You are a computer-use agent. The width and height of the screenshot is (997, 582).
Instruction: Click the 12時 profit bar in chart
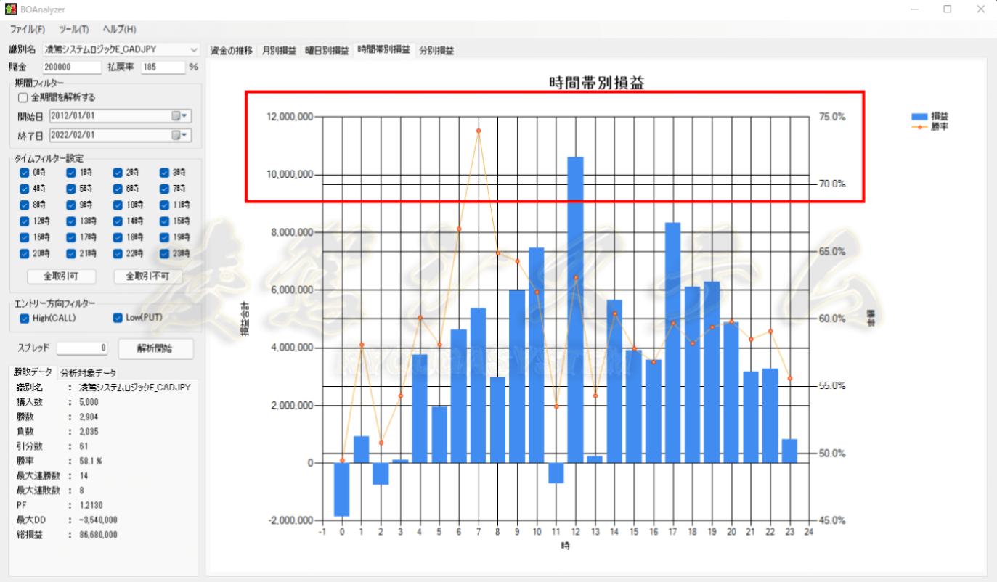575,310
